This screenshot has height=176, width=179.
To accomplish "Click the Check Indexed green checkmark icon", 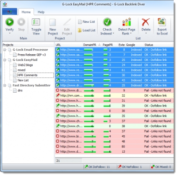I will click(107, 22).
